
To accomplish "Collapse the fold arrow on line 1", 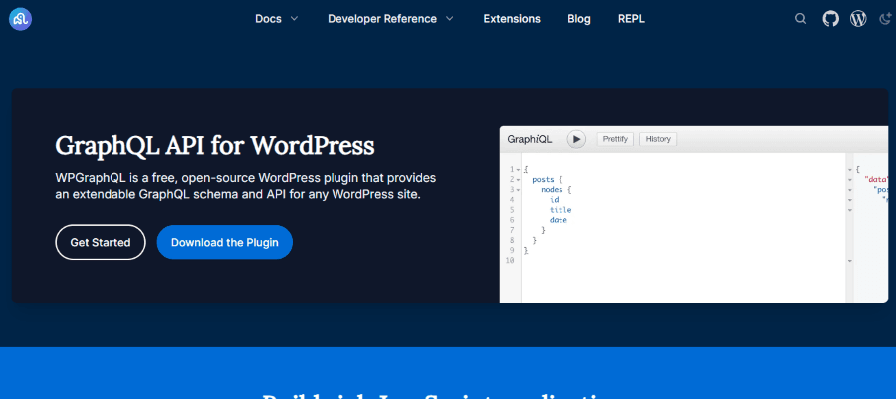I will click(x=519, y=170).
